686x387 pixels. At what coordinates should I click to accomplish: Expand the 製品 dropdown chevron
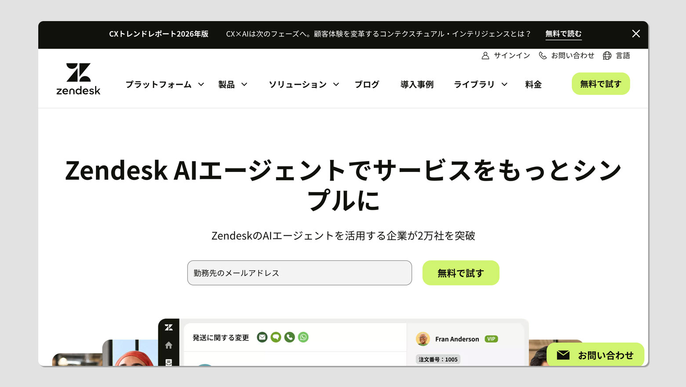(x=244, y=84)
